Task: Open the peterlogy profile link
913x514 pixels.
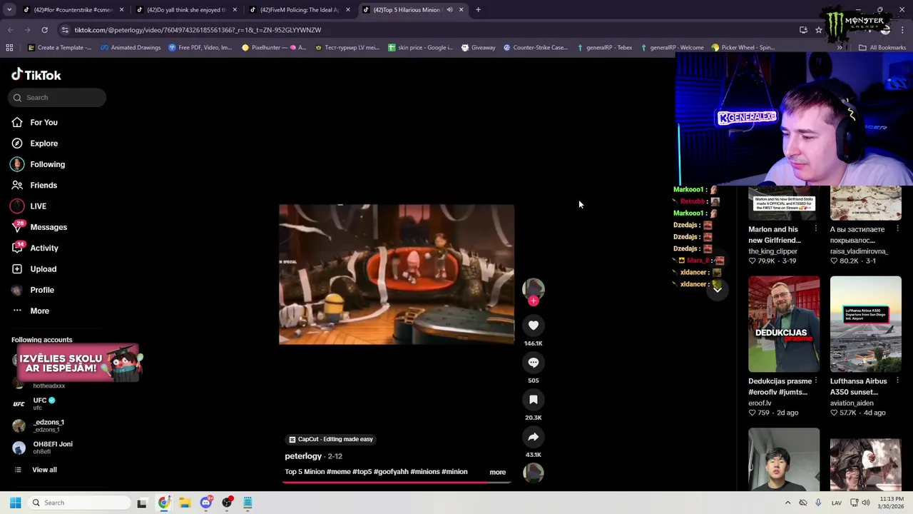Action: point(303,456)
